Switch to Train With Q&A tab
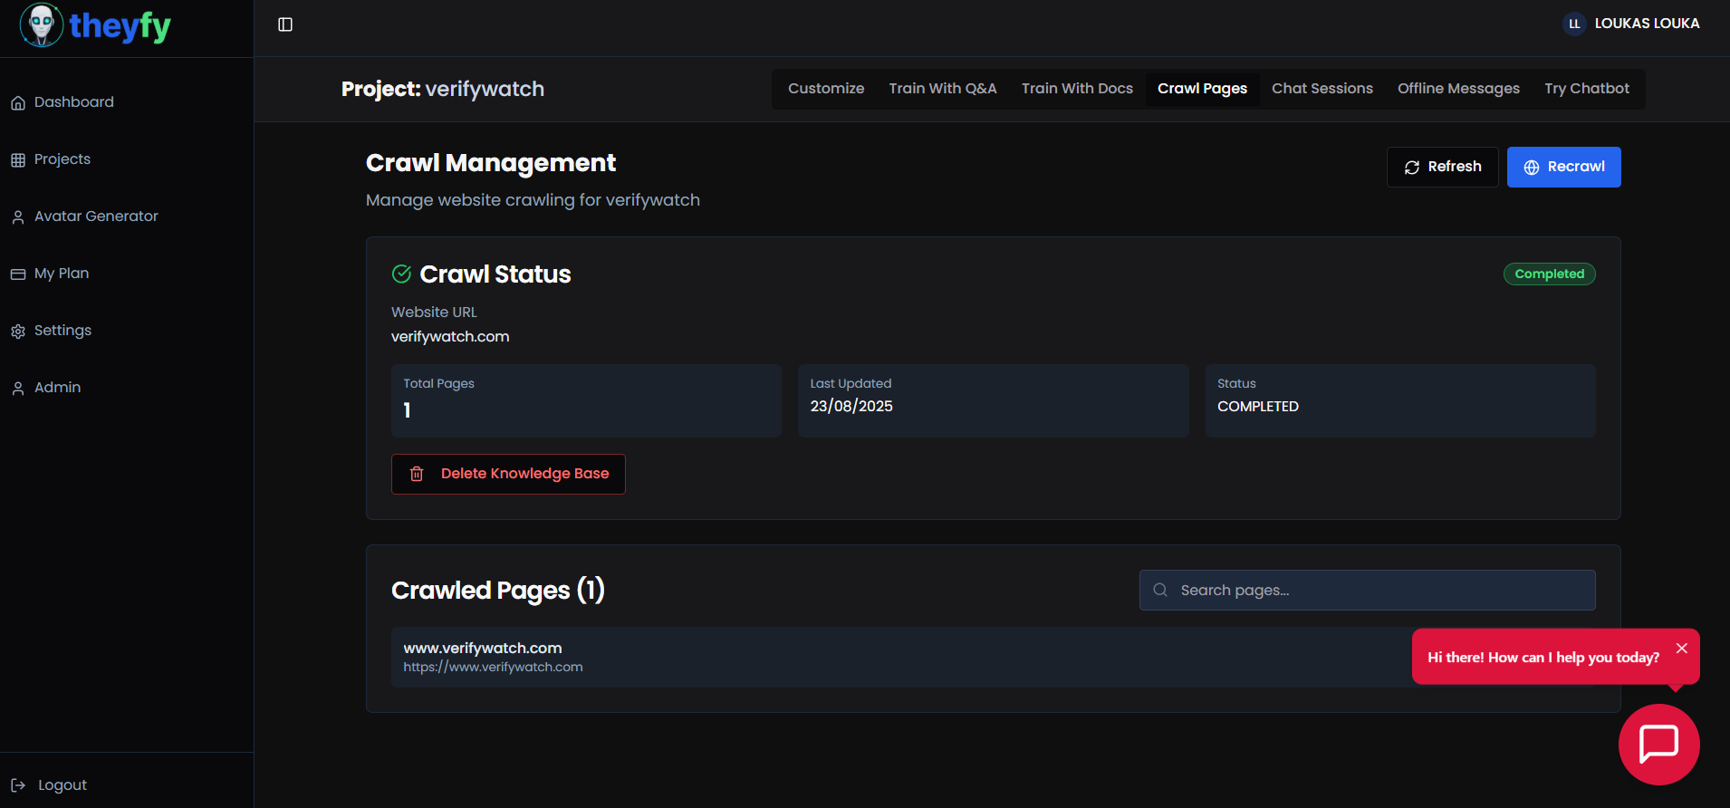The image size is (1730, 808). pyautogui.click(x=943, y=89)
